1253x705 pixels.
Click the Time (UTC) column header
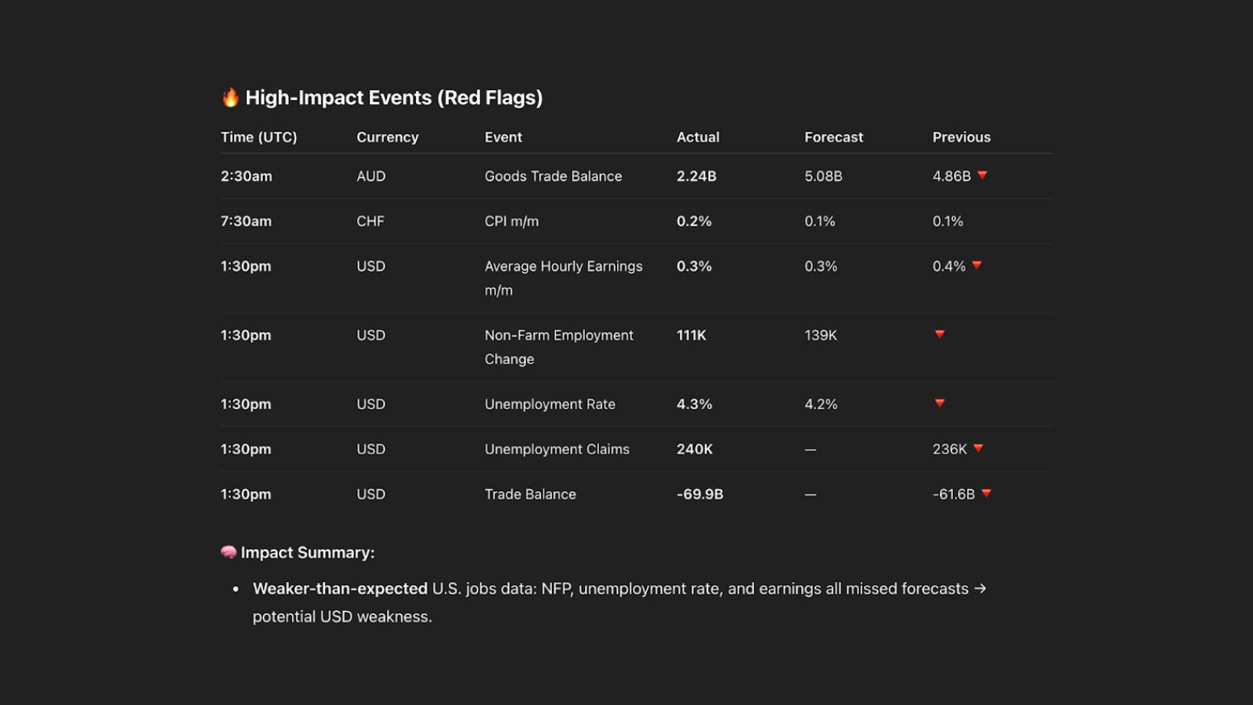[x=258, y=137]
